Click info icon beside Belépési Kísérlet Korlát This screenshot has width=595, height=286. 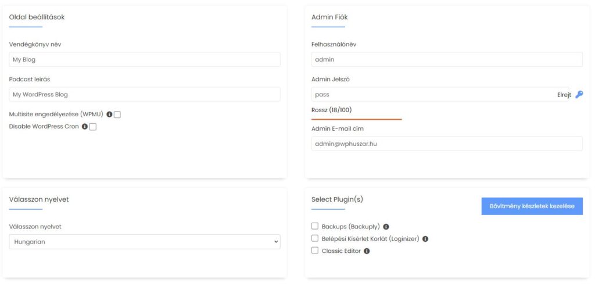click(x=425, y=239)
